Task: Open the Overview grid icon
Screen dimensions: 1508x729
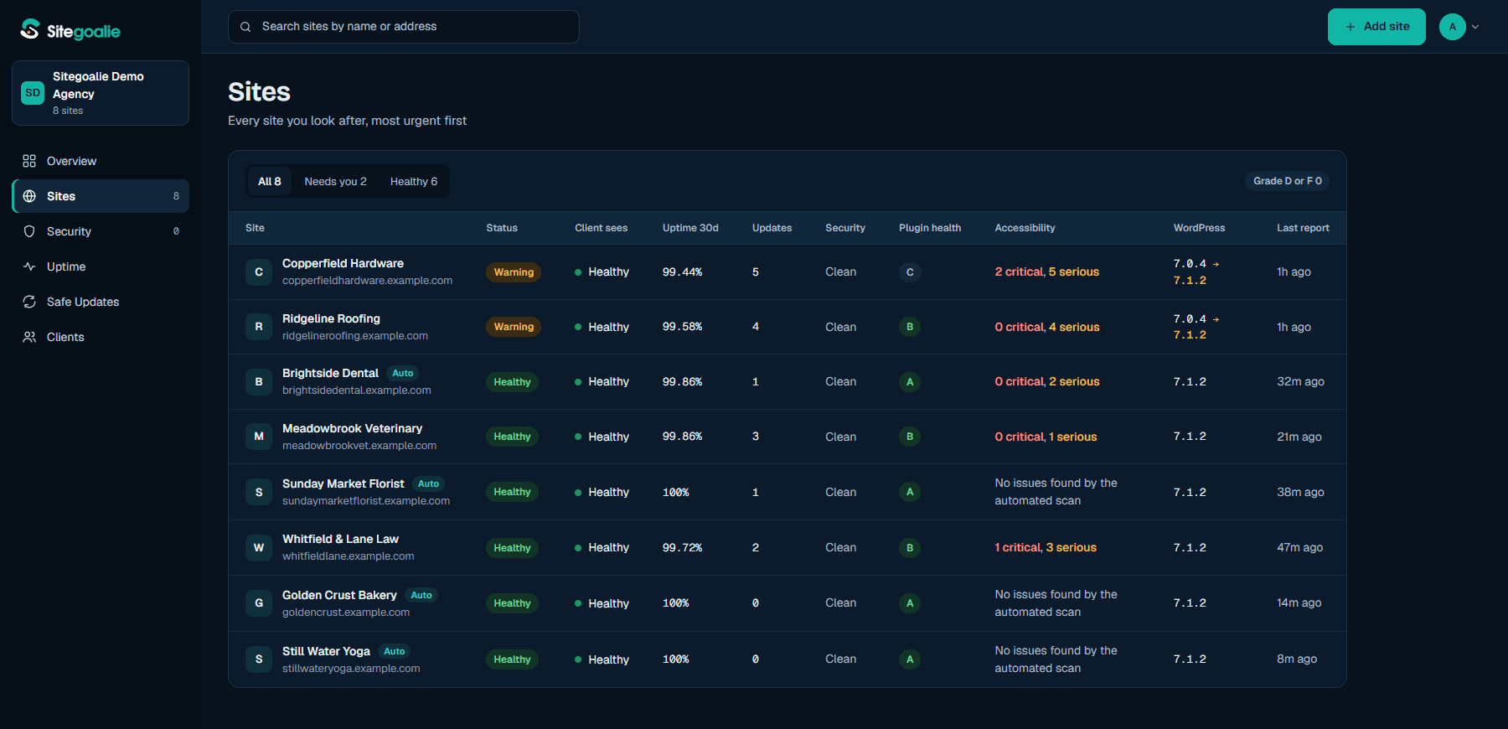Action: click(29, 161)
